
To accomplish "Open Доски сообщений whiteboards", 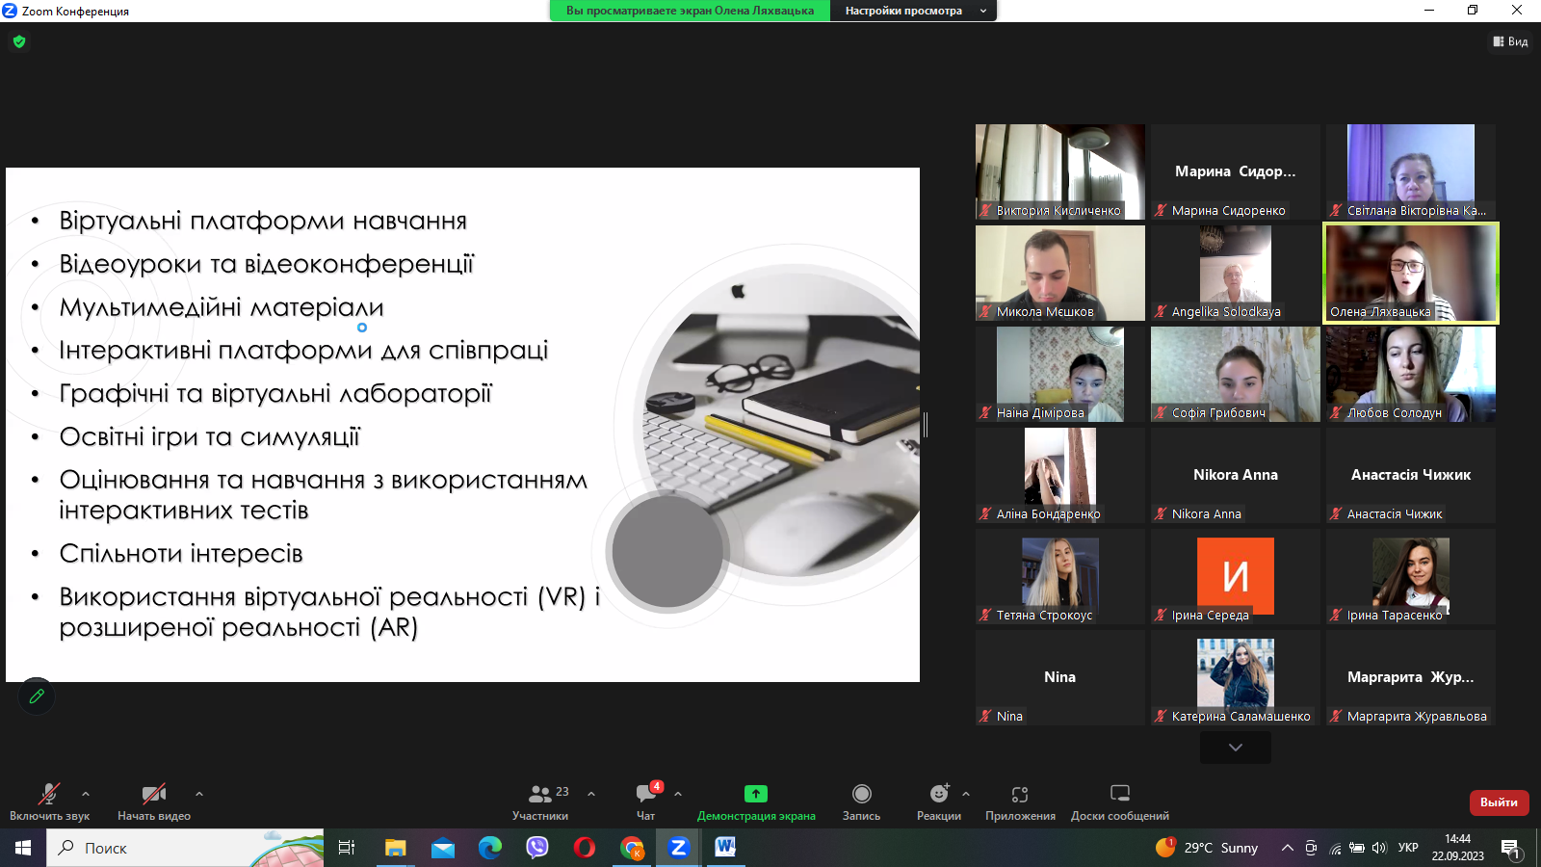I will [1119, 801].
